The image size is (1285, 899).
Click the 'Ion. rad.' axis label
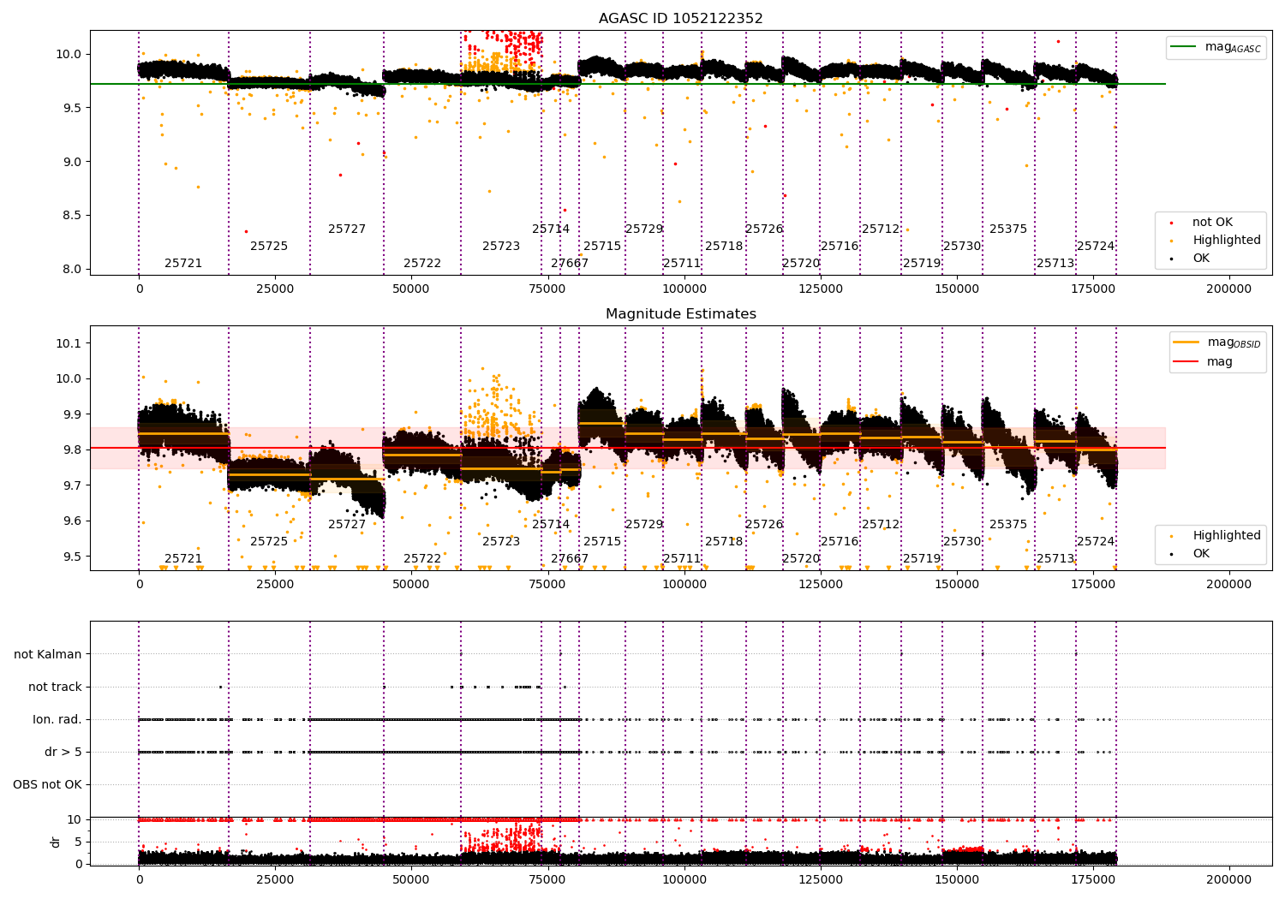tap(57, 719)
